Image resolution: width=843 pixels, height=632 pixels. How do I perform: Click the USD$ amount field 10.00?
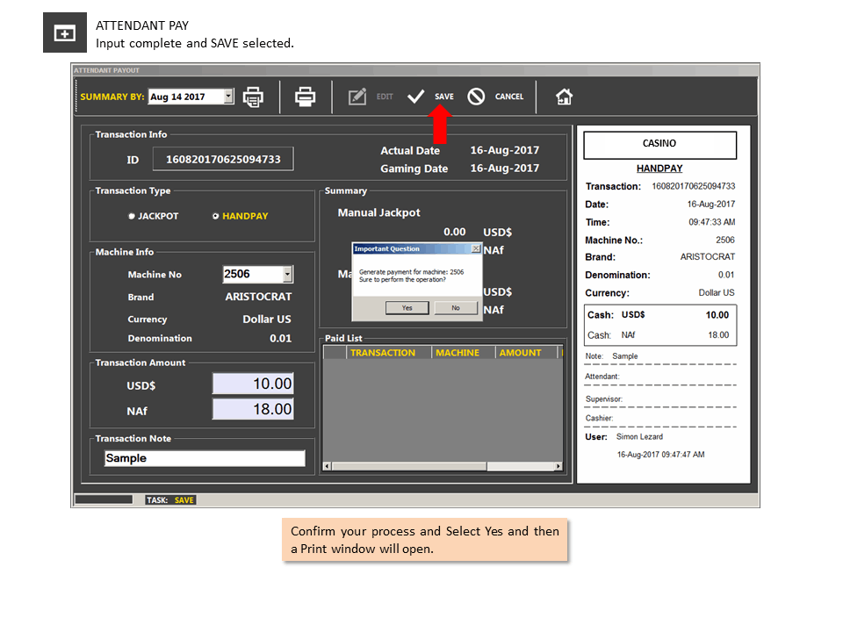click(x=253, y=384)
